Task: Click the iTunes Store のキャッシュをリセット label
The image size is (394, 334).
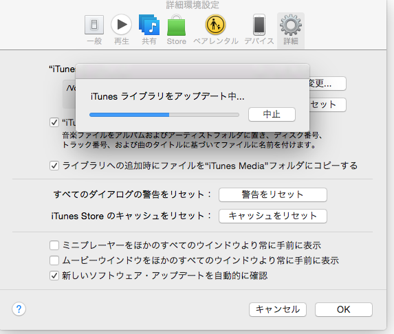Action: point(131,216)
